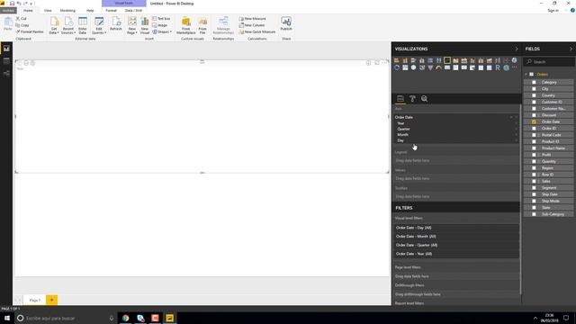The width and height of the screenshot is (576, 324).
Task: Check the Discount field checkbox
Action: click(534, 115)
